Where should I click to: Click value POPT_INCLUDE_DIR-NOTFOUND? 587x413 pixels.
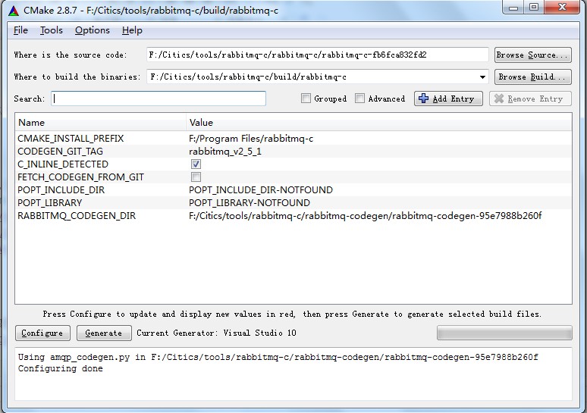pos(261,189)
